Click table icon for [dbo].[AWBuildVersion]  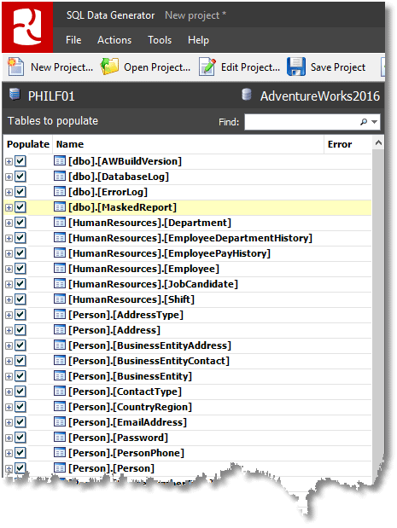point(60,160)
